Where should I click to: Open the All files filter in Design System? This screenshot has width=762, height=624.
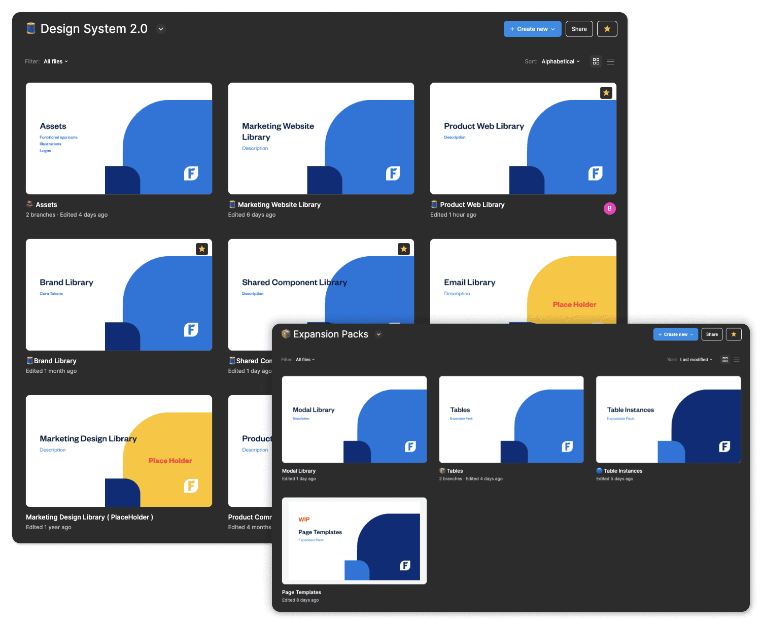pos(55,61)
